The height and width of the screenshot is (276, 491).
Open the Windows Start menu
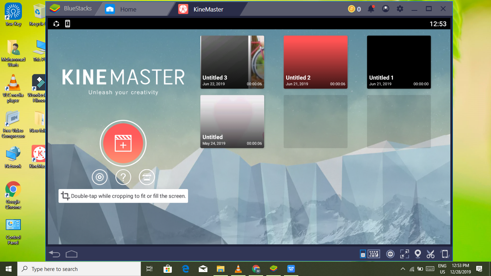coord(9,269)
